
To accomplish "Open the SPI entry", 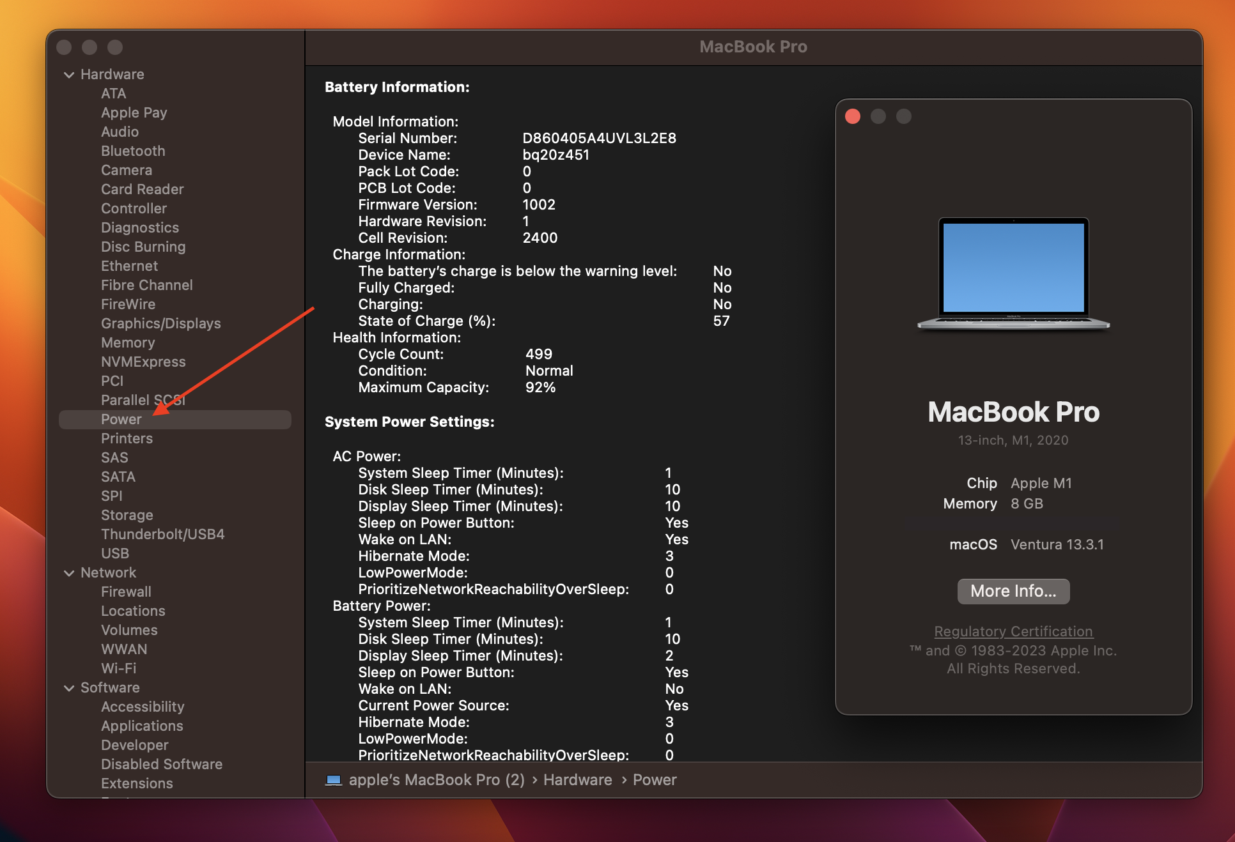I will click(111, 496).
